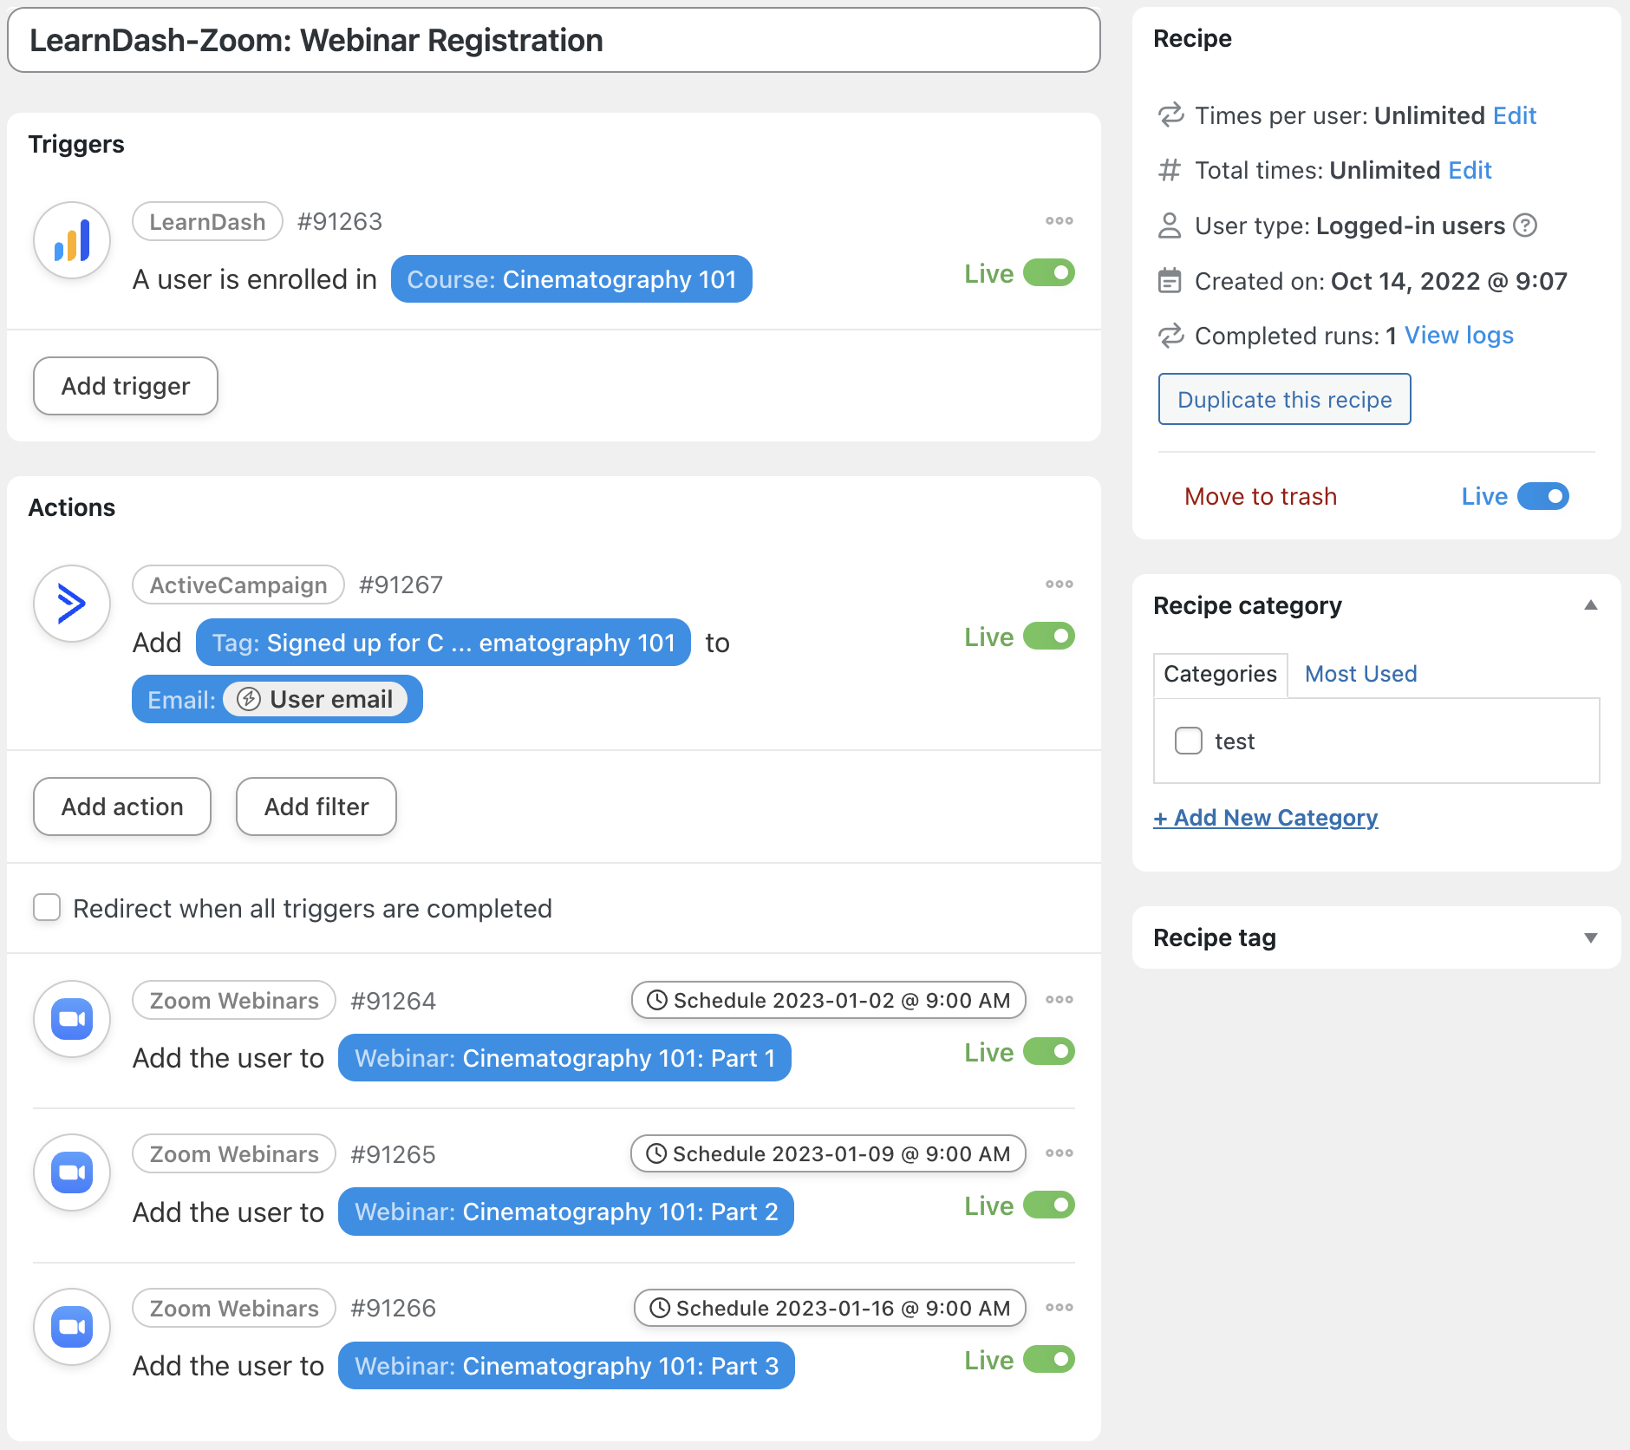Open the three-dot menu for action #91265
Image resolution: width=1630 pixels, height=1450 pixels.
pyautogui.click(x=1059, y=1153)
